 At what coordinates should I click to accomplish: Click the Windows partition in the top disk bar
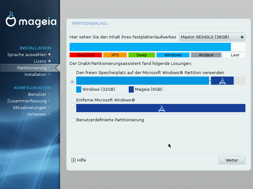(x=150, y=47)
